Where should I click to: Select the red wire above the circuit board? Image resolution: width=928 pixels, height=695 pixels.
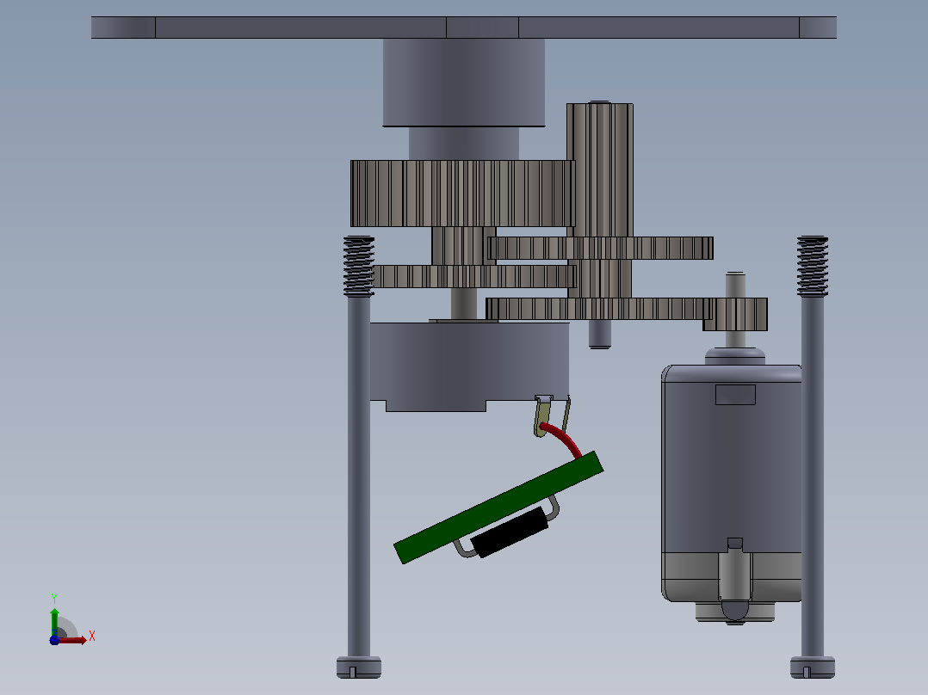(561, 439)
